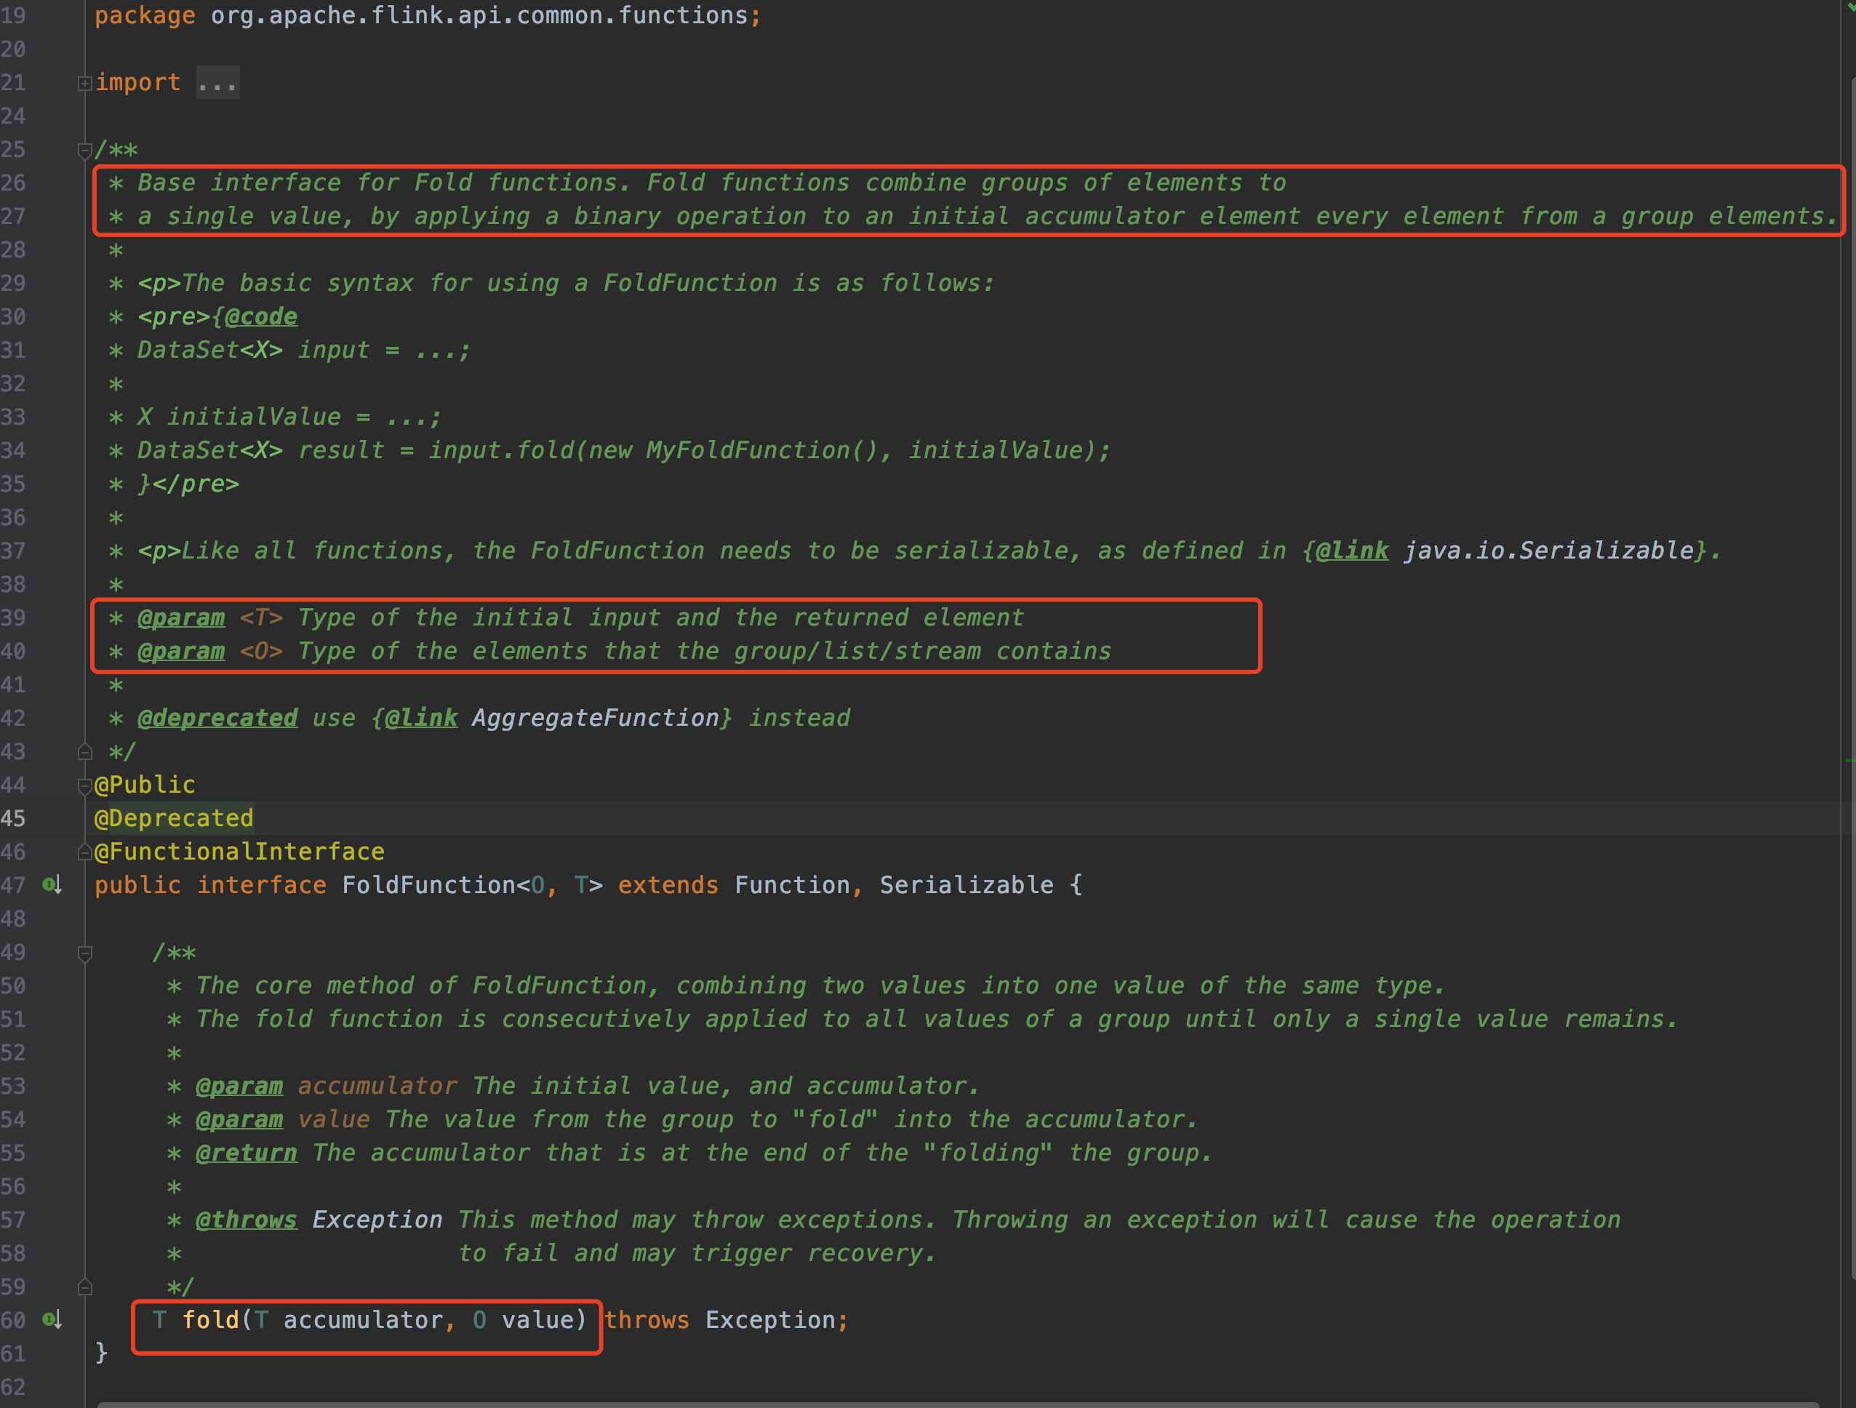Click 'X initialValue' on line 33

[239, 417]
